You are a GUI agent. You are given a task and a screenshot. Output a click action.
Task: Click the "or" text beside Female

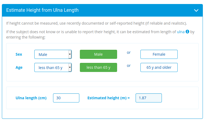pos(129,52)
